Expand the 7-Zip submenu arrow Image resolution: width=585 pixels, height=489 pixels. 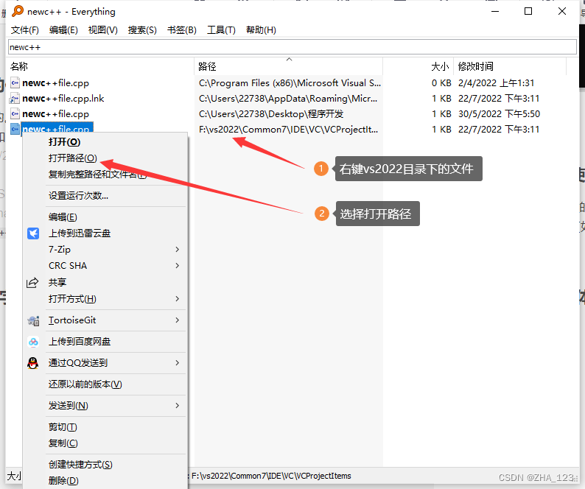178,249
